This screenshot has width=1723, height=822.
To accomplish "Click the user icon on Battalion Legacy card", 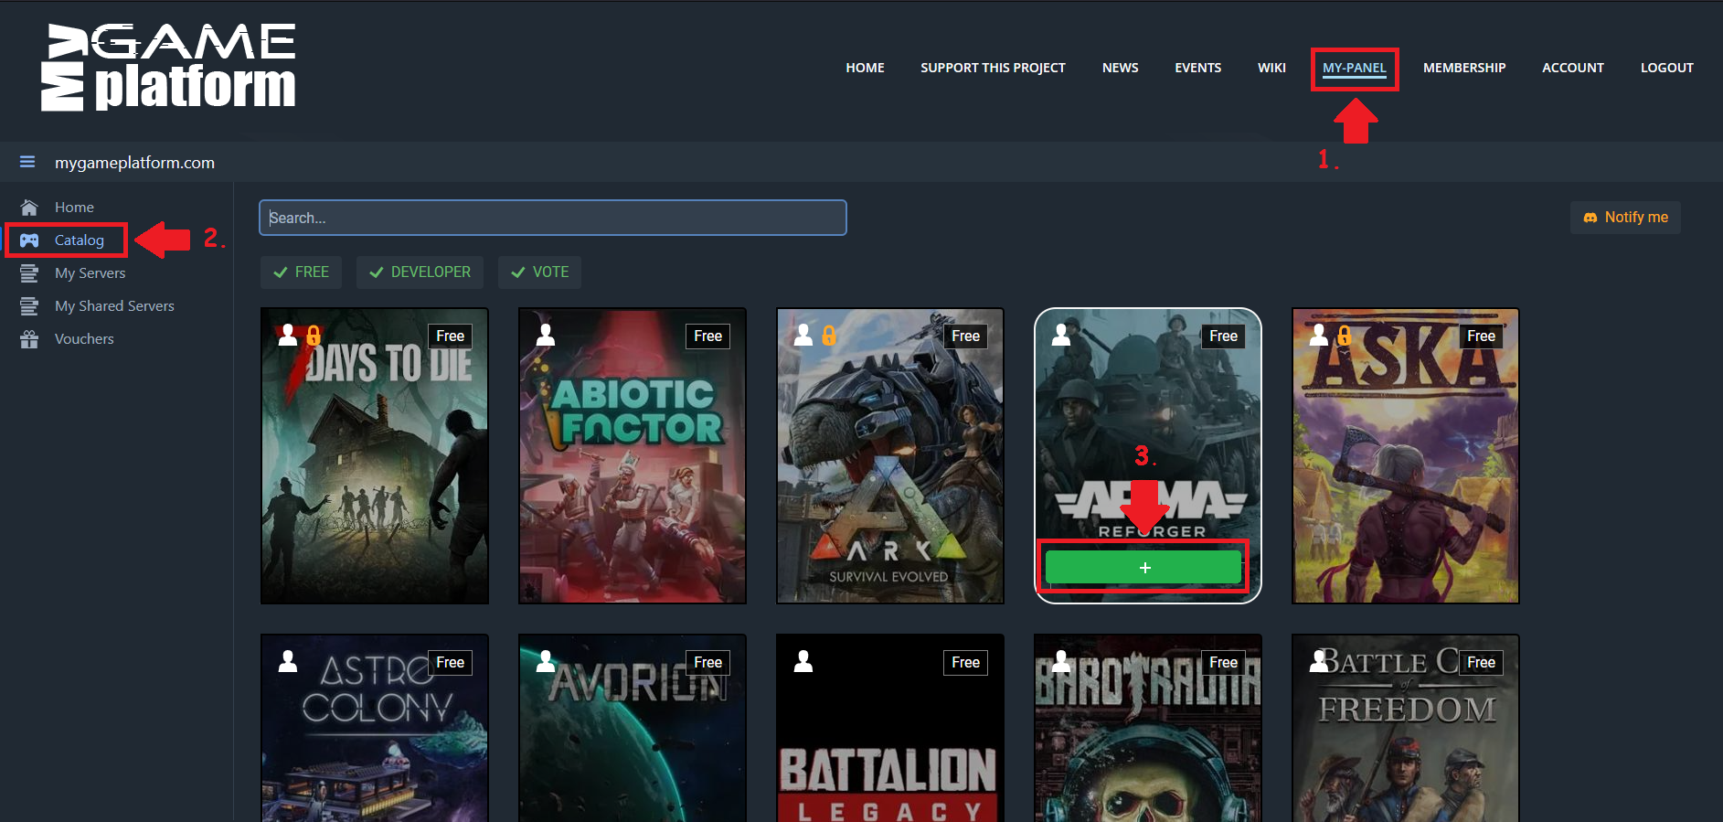I will pyautogui.click(x=803, y=661).
